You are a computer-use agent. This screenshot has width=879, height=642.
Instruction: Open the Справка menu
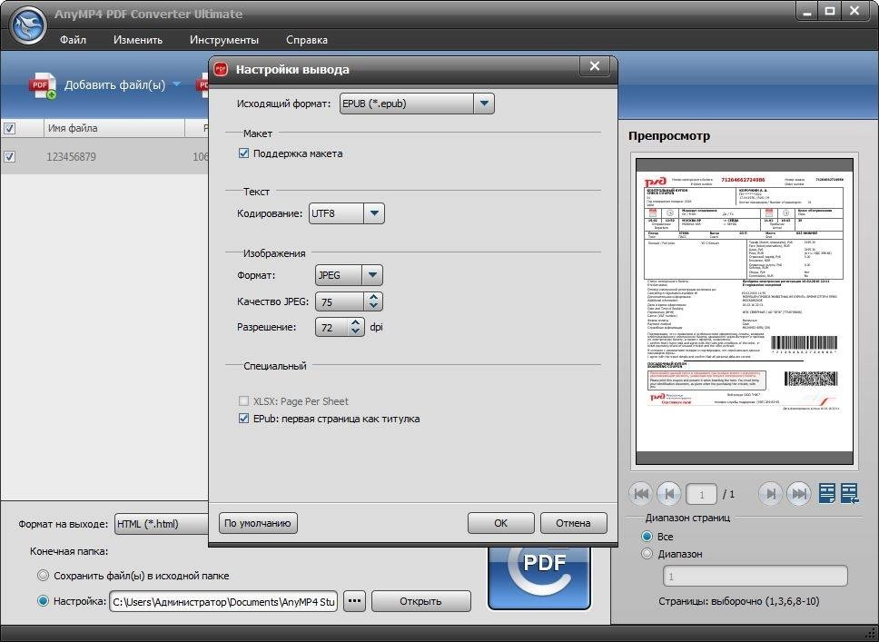[x=307, y=40]
